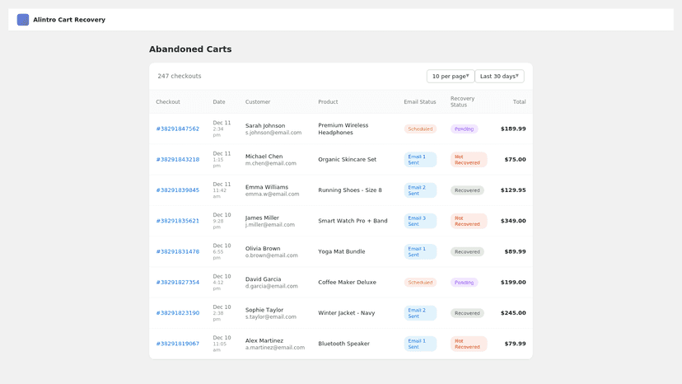
Task: Select email m.chen@email.com
Action: (270, 163)
